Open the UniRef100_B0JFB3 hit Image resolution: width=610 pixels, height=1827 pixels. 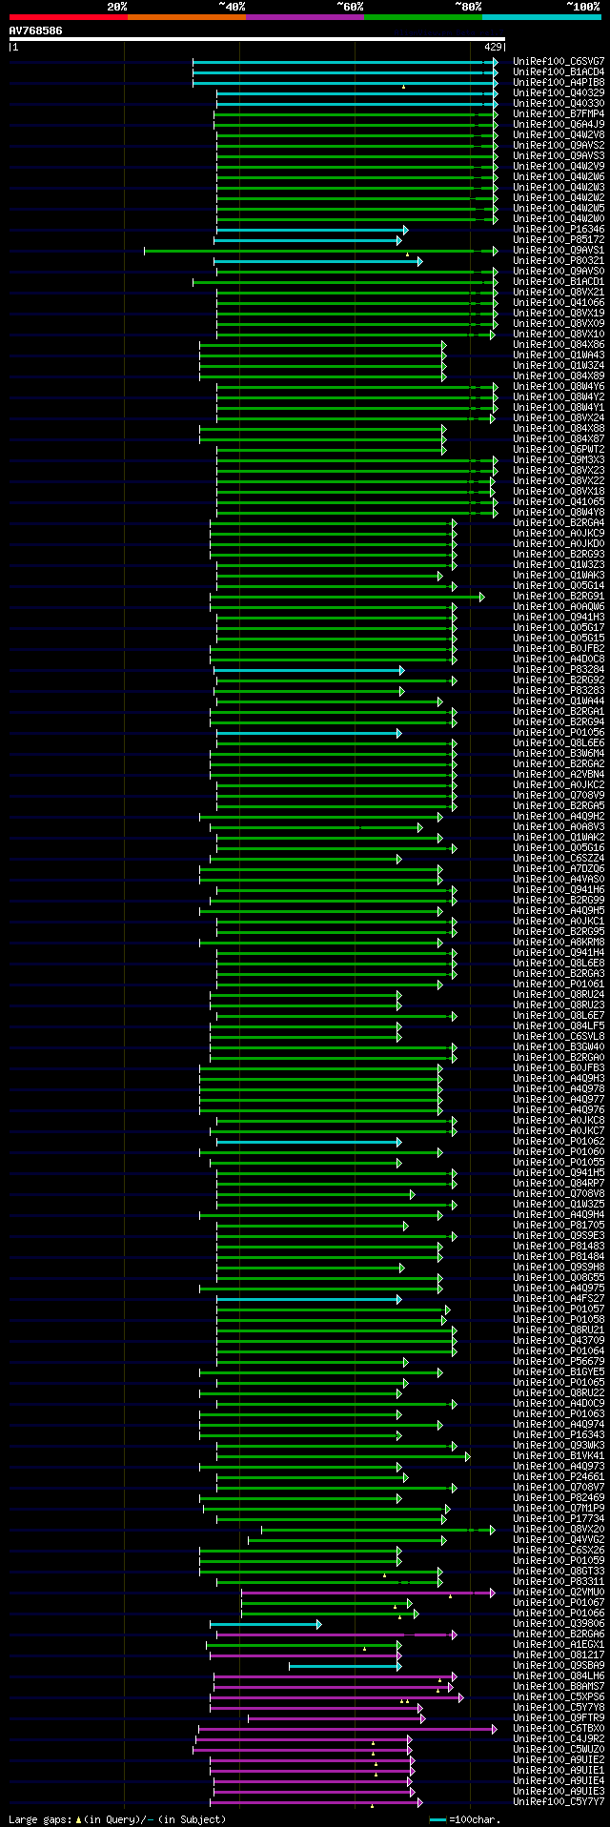559,1067
